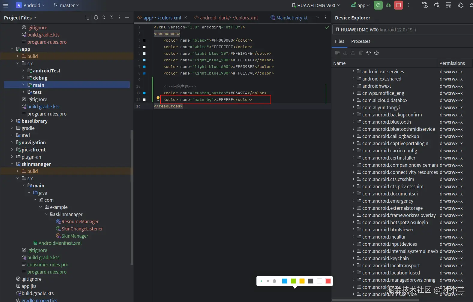Click the Device Explorer save-as download icon
Image resolution: width=473 pixels, height=302 pixels.
(345, 53)
